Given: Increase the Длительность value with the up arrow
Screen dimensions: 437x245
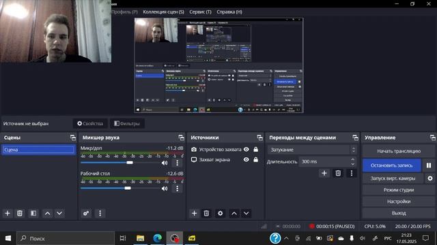Looking at the screenshot, I should (x=352, y=159).
